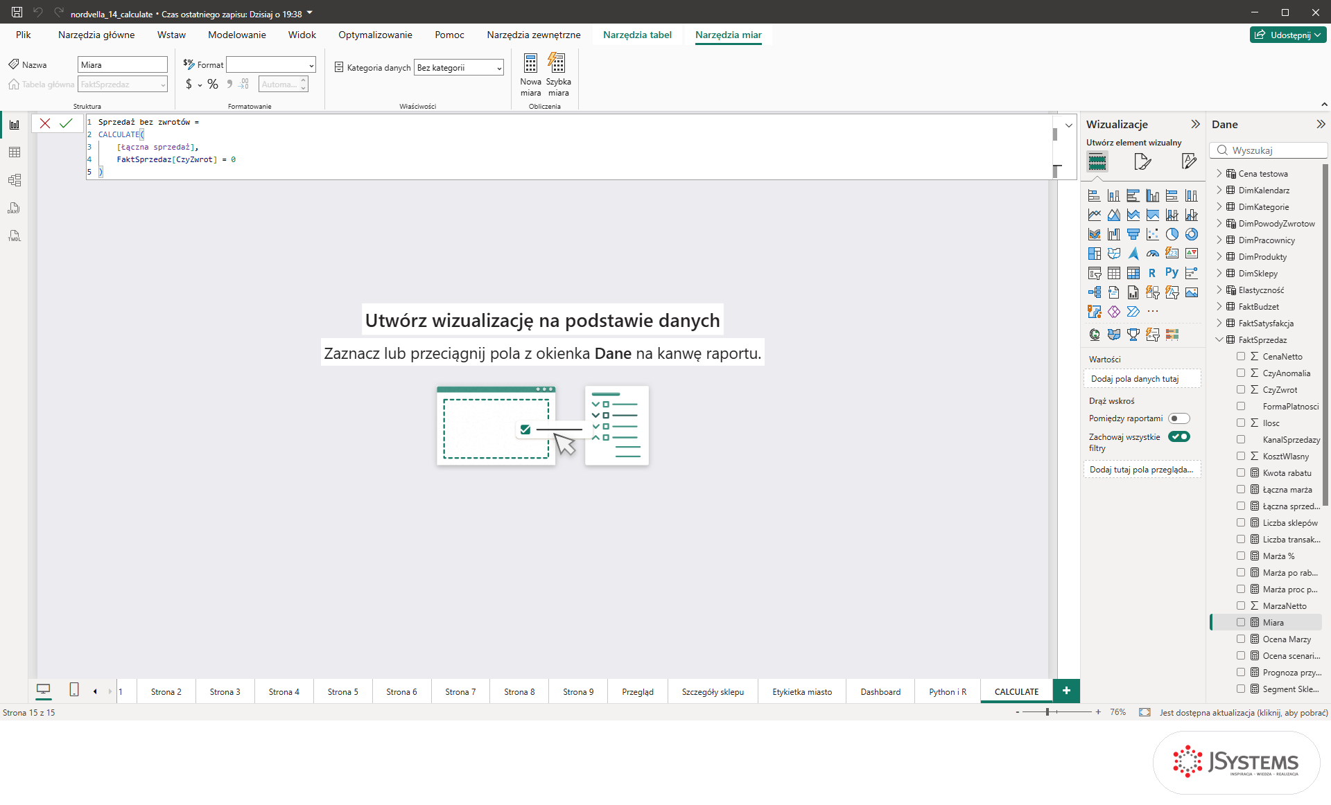Viewport: 1331px width, 805px height.
Task: Expand the DimKalendarz table
Action: pyautogui.click(x=1219, y=190)
